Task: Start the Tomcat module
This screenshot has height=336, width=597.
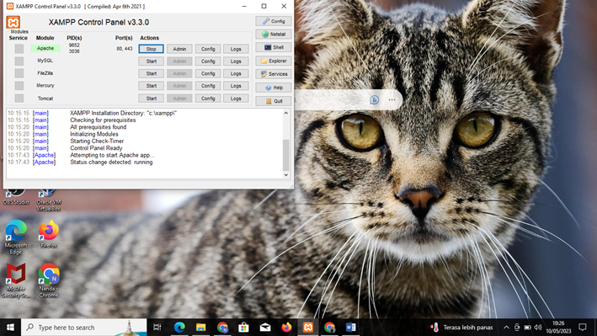Action: (152, 99)
